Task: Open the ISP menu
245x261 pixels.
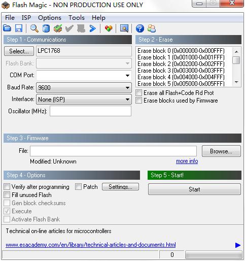Action: (26, 18)
